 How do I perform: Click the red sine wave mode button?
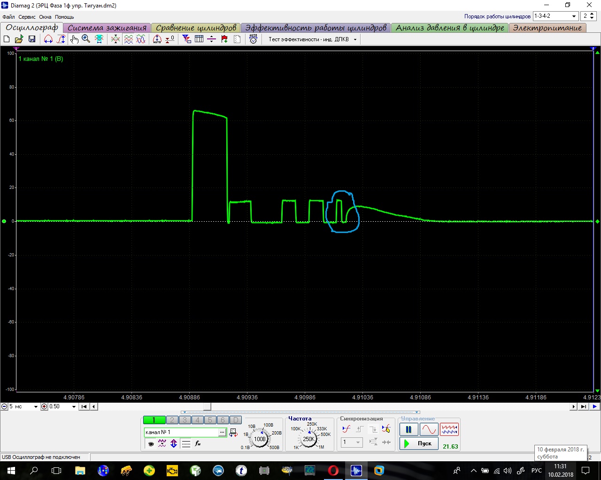tap(429, 429)
